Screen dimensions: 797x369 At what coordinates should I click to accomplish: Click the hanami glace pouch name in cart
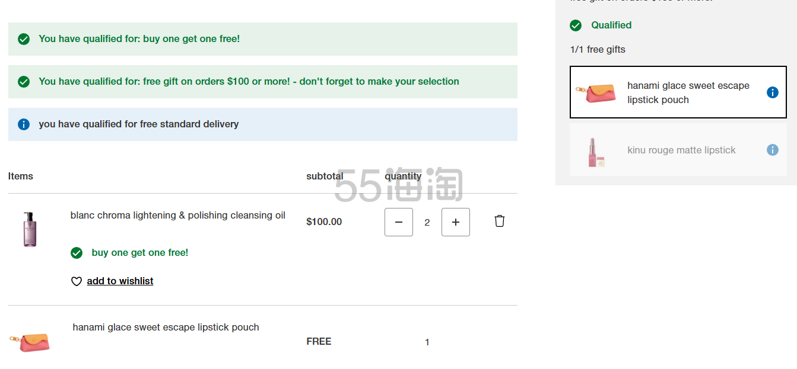166,328
